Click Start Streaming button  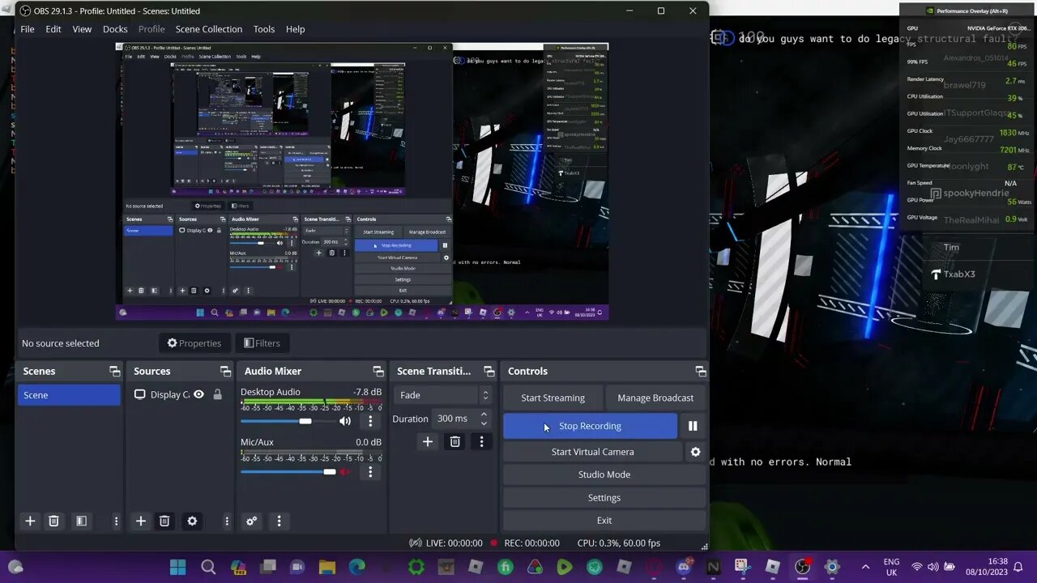pyautogui.click(x=553, y=398)
